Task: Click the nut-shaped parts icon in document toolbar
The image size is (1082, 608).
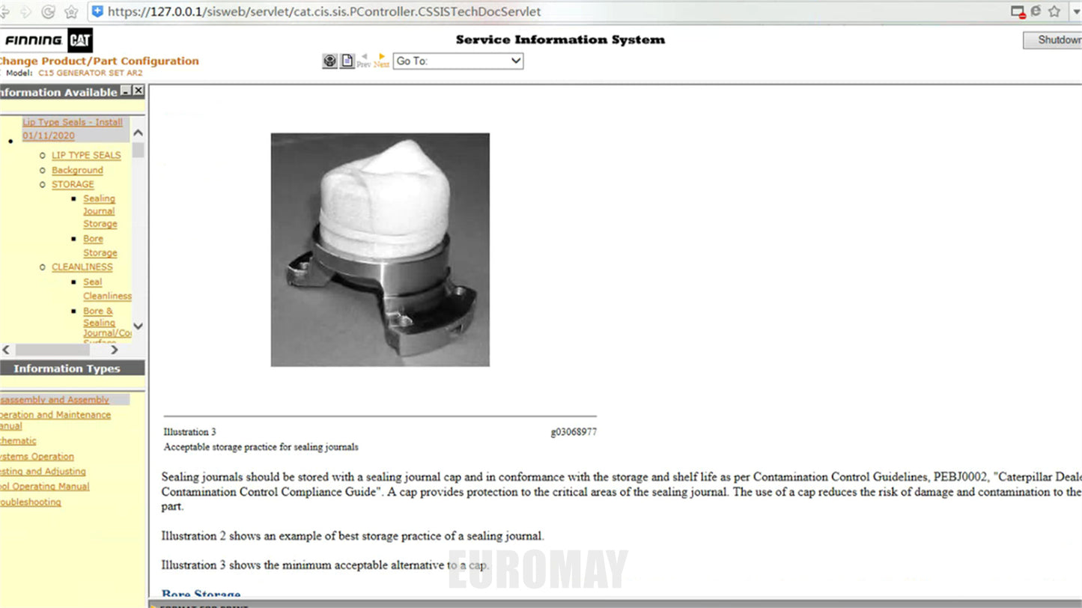Action: coord(329,61)
